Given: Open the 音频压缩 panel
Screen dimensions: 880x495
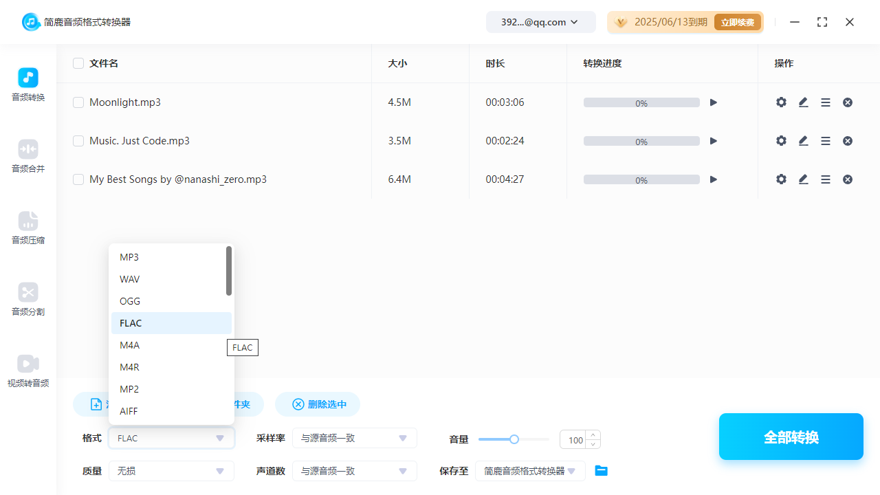Looking at the screenshot, I should (27, 228).
